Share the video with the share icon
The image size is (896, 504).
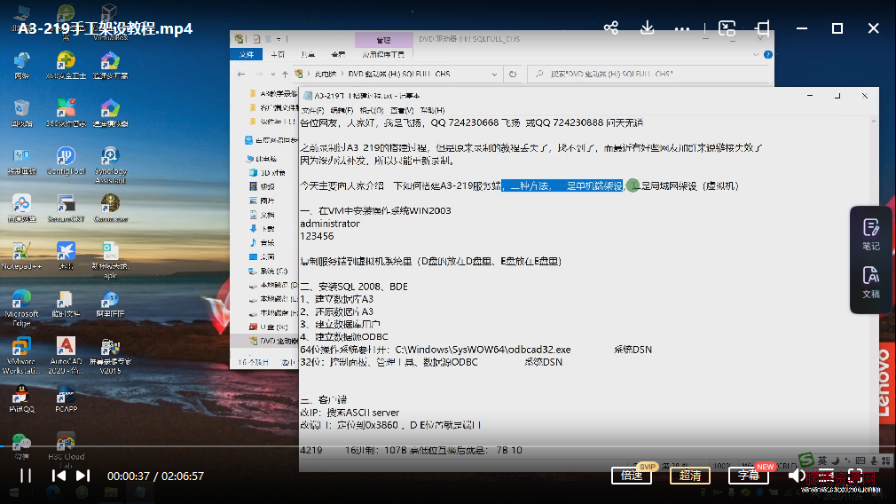click(611, 28)
